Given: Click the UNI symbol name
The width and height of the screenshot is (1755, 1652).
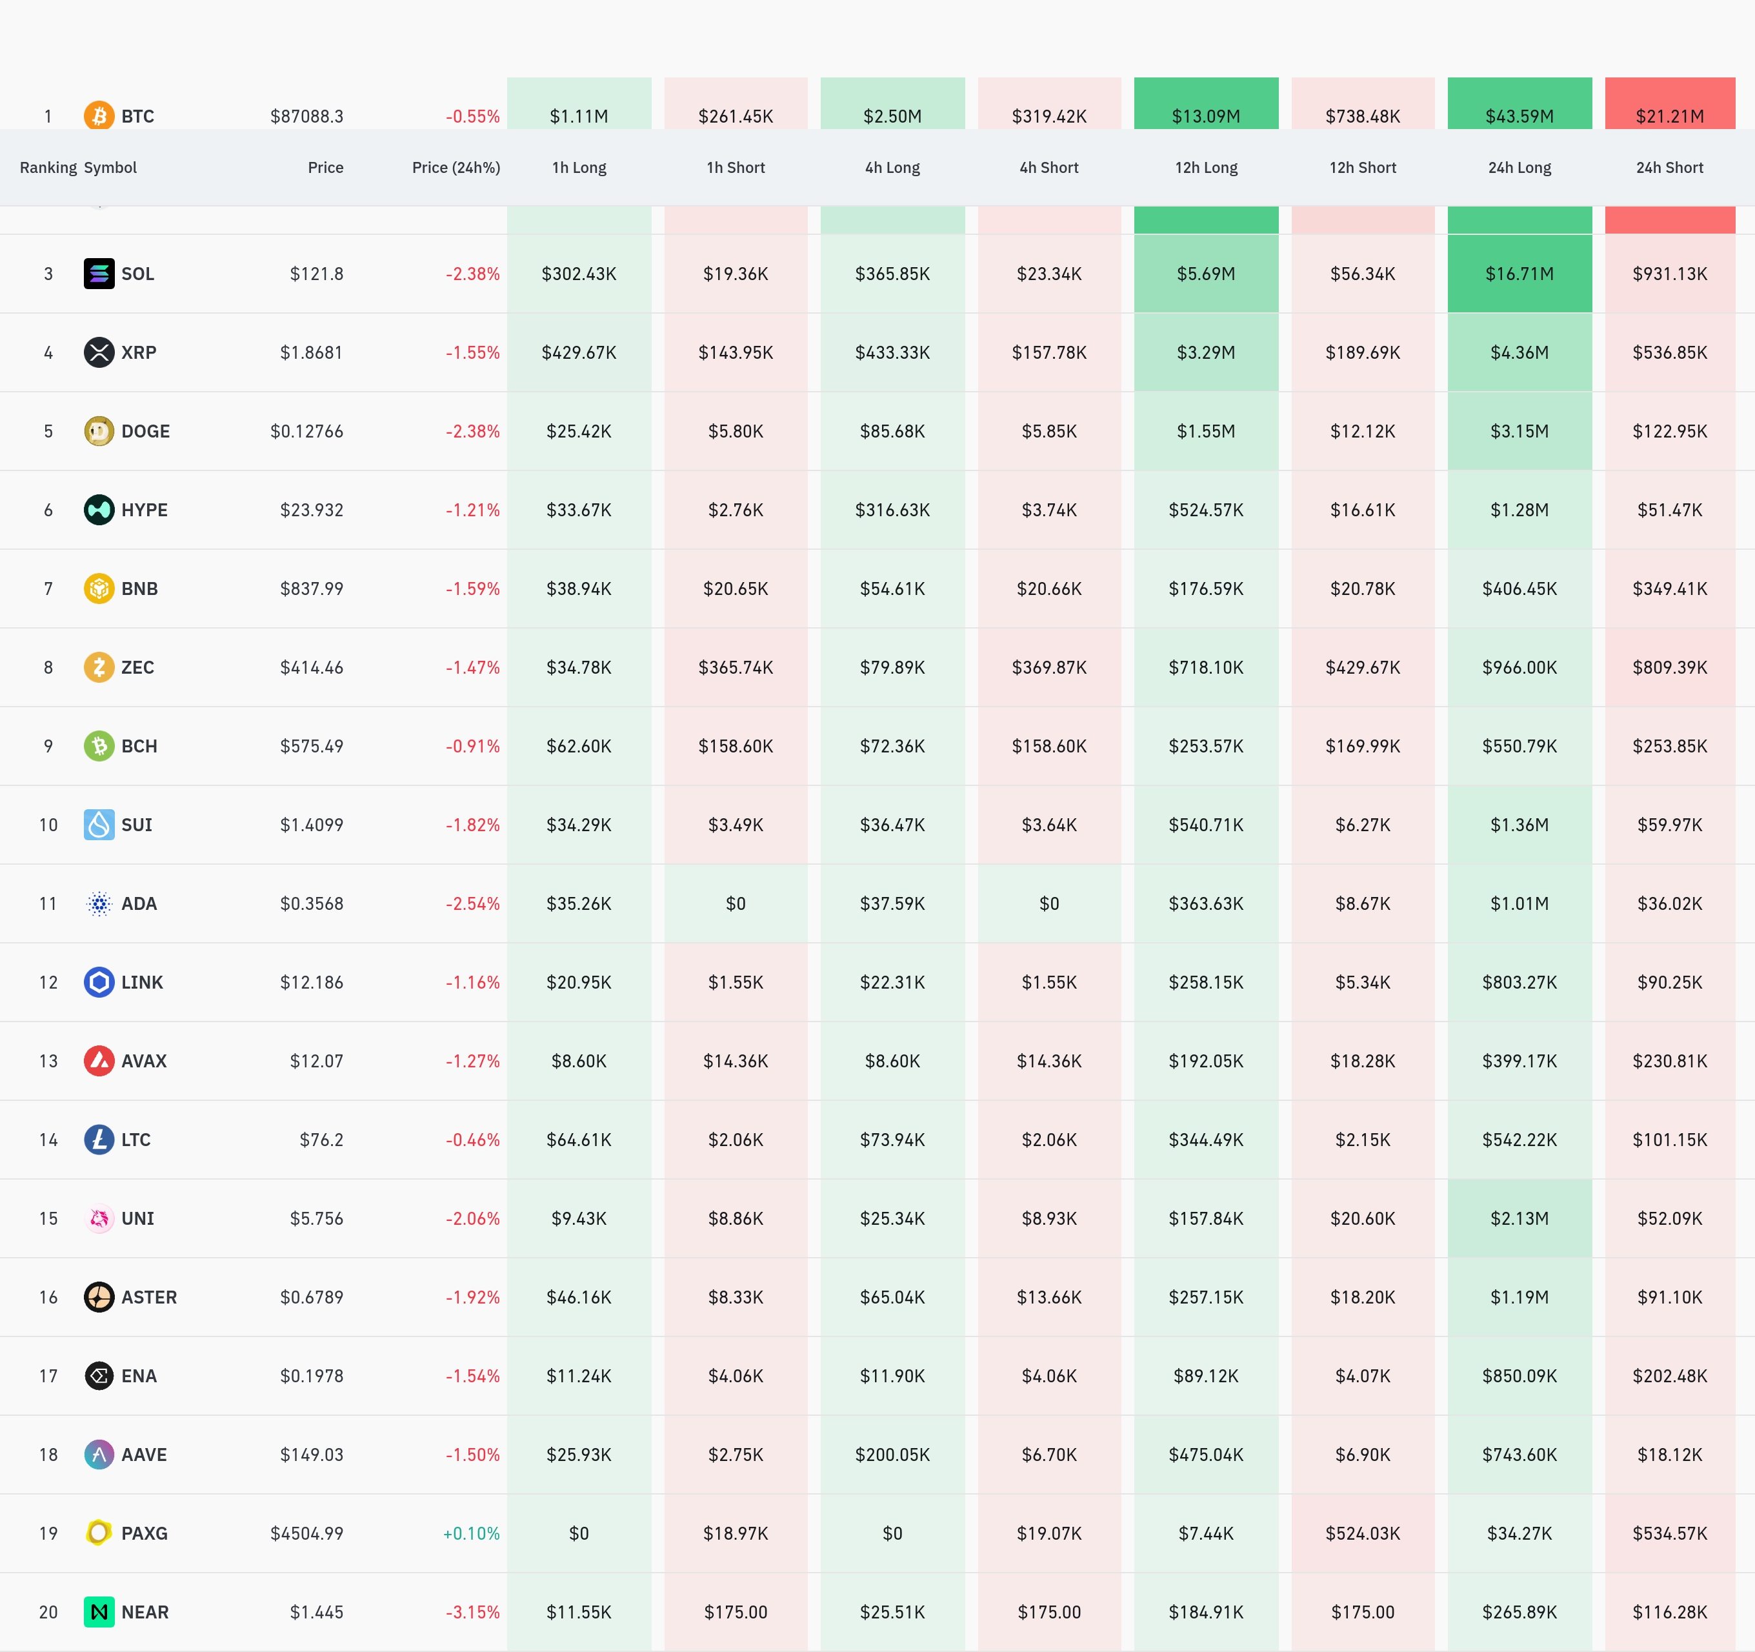Looking at the screenshot, I should (137, 1218).
